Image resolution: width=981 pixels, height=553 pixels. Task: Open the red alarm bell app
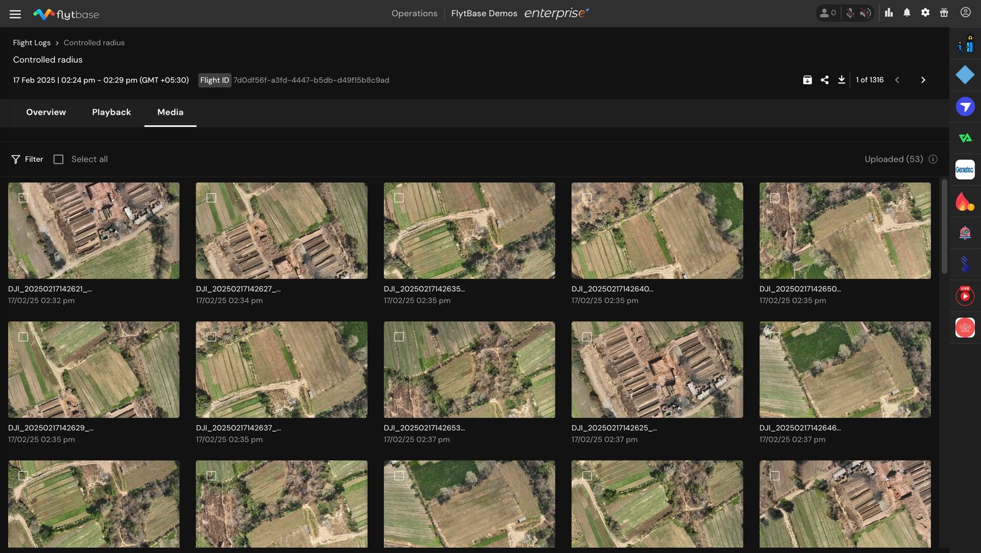click(x=965, y=233)
